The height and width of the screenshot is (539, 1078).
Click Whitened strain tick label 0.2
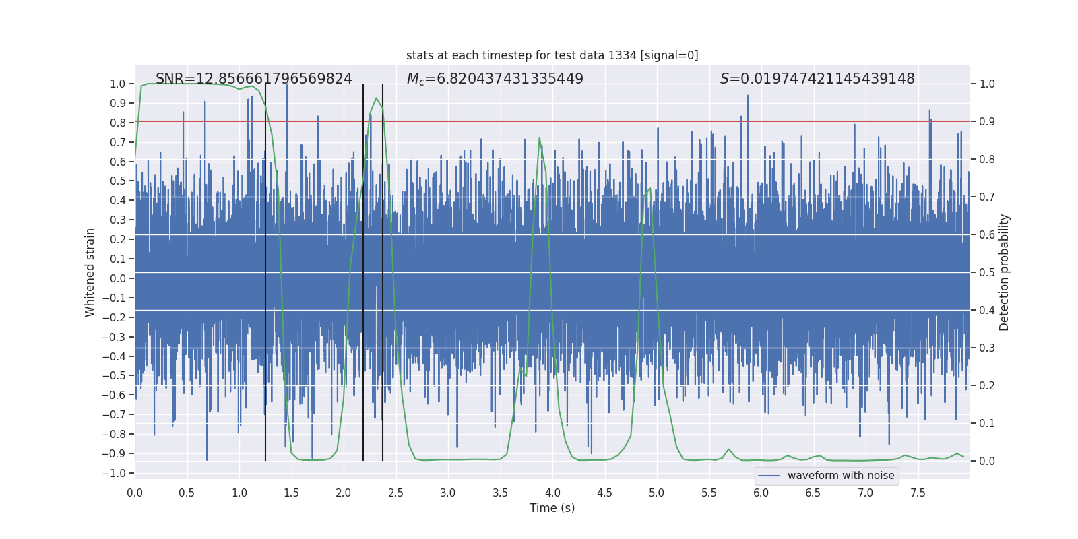pos(118,239)
